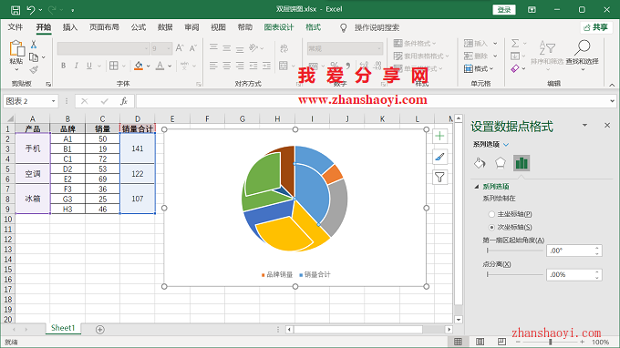The height and width of the screenshot is (348, 620).
Task: Click the Chart Elements plus button
Action: point(439,137)
